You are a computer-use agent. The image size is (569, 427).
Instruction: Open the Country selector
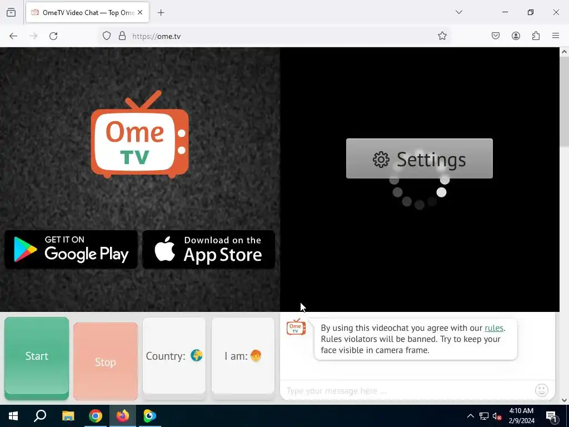[174, 356]
